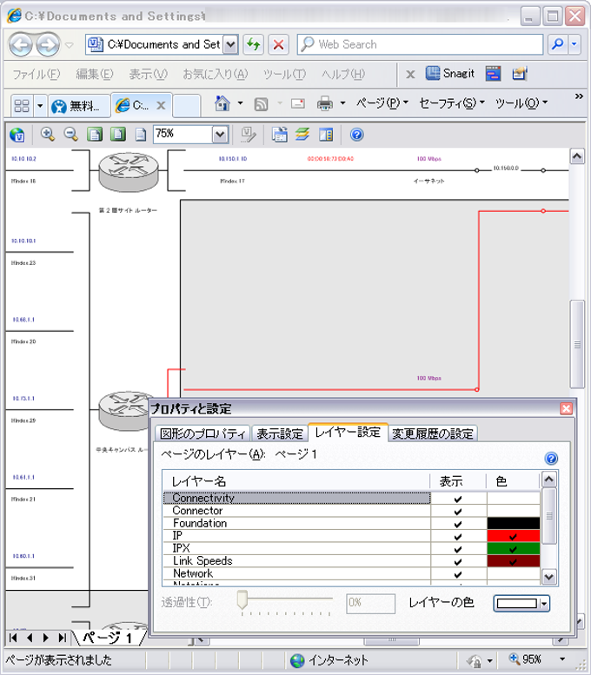Click the Snagit capture window icon
The image size is (591, 675).
(493, 74)
